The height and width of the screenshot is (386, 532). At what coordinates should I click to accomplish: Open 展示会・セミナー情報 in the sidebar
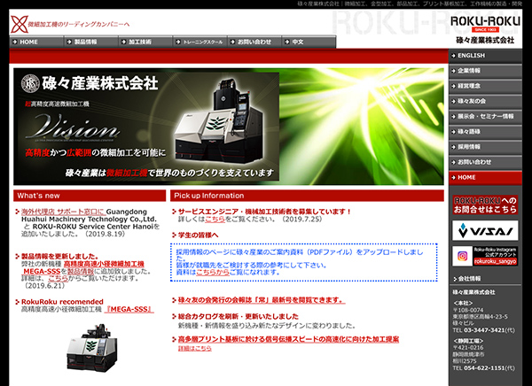coord(485,117)
